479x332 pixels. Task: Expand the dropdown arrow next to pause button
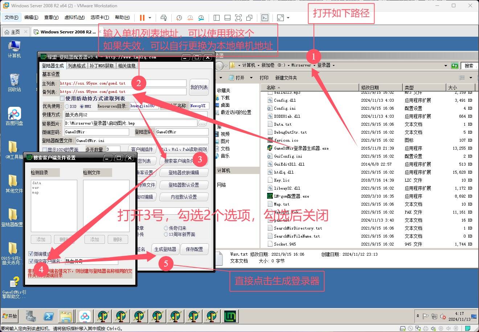(x=150, y=17)
